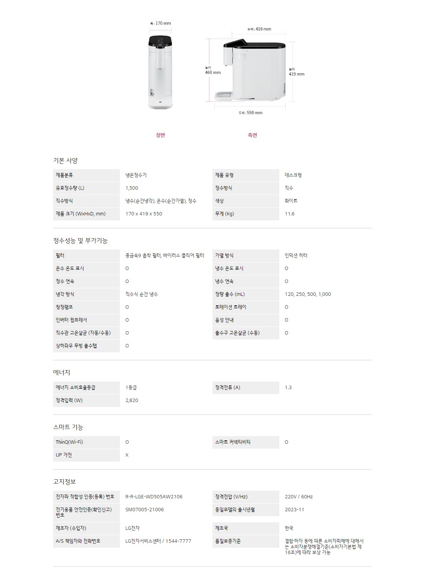Select the 측면 label under side image
Image resolution: width=425 pixels, height=567 pixels.
click(252, 135)
